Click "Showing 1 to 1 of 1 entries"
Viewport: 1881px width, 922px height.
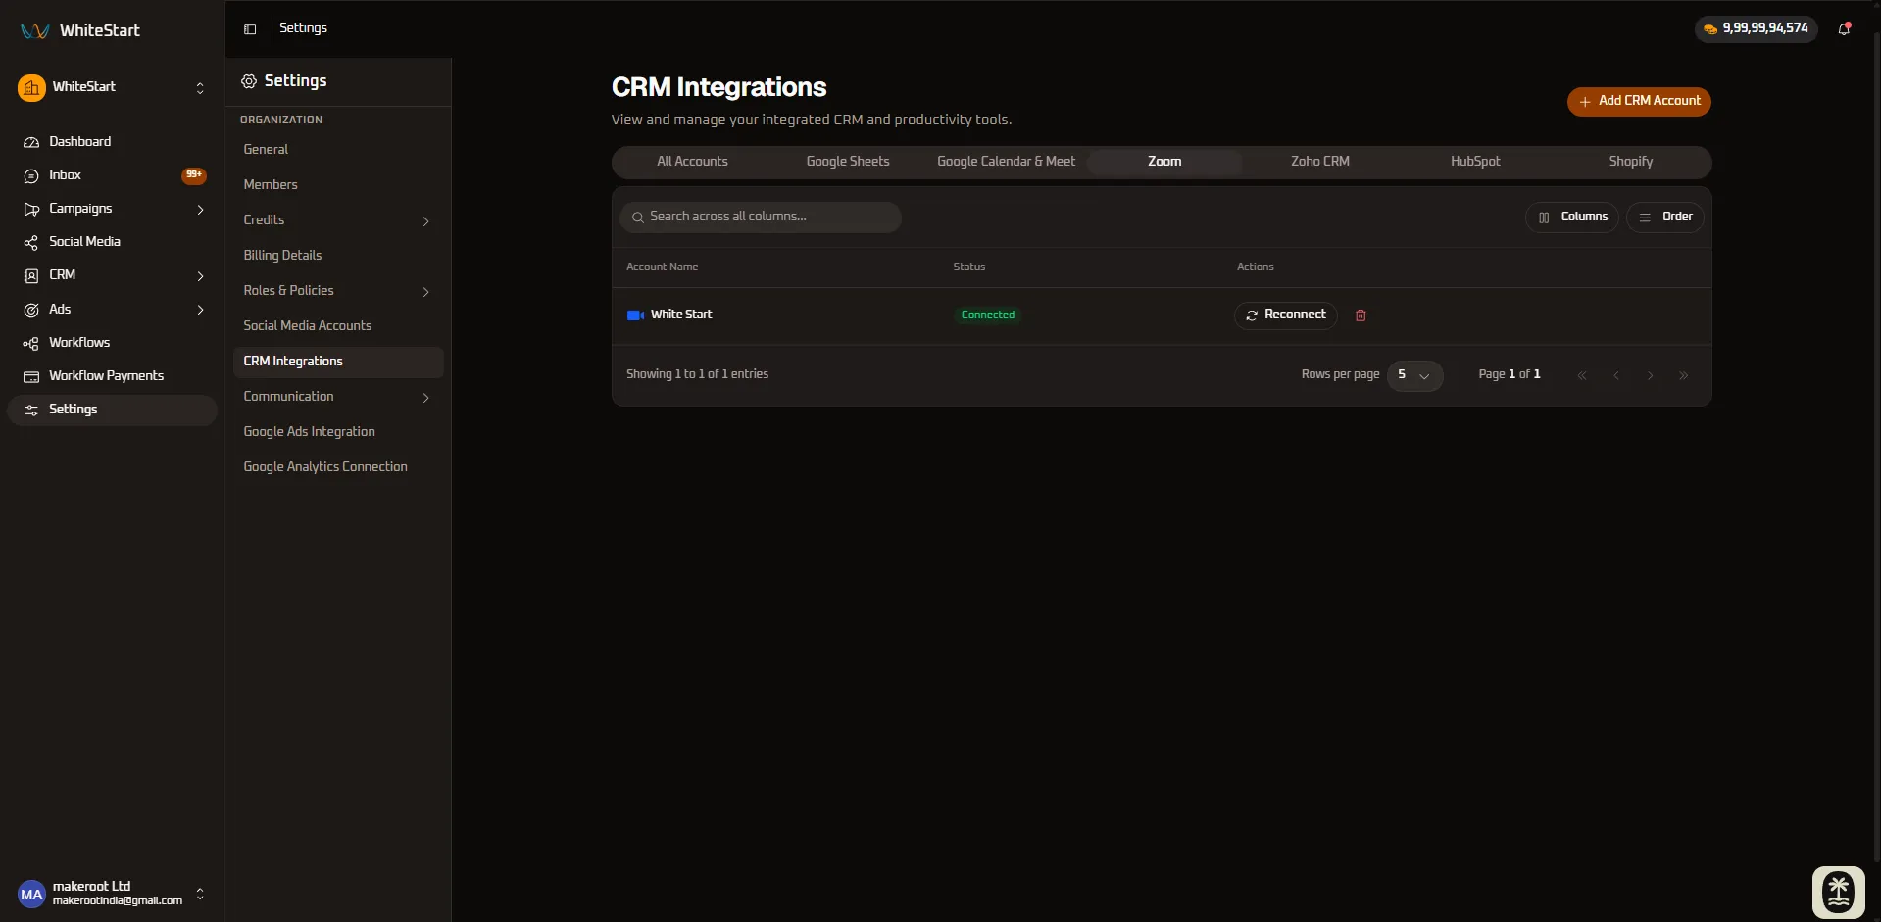(697, 374)
